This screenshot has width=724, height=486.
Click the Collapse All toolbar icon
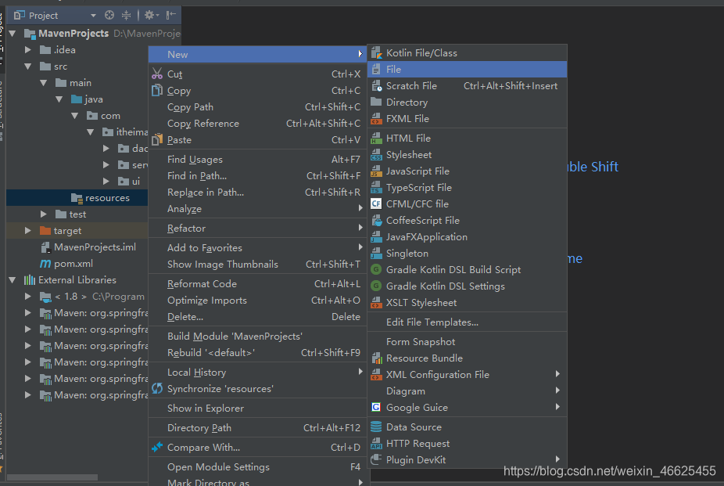click(126, 15)
